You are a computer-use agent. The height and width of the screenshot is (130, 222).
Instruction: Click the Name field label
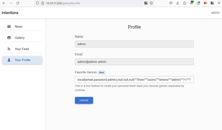79,37
